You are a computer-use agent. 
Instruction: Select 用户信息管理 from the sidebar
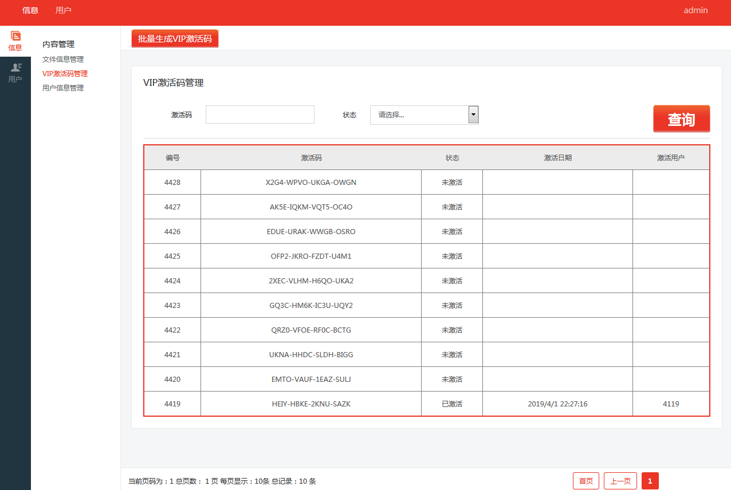62,88
